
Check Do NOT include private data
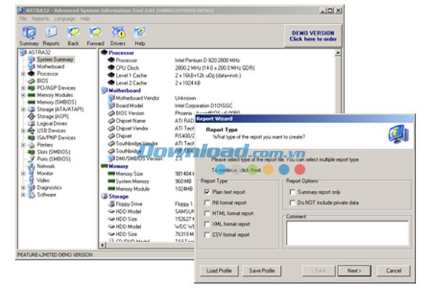292,203
